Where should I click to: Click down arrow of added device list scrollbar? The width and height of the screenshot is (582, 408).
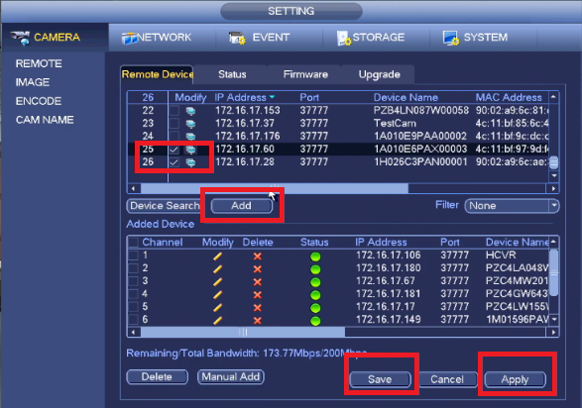point(554,320)
